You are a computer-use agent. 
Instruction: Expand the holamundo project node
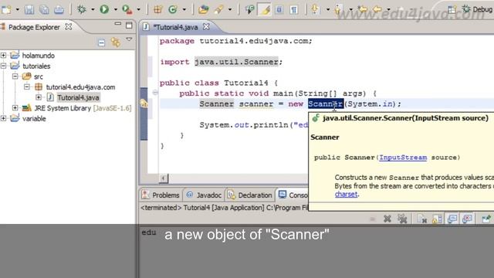click(x=3, y=56)
